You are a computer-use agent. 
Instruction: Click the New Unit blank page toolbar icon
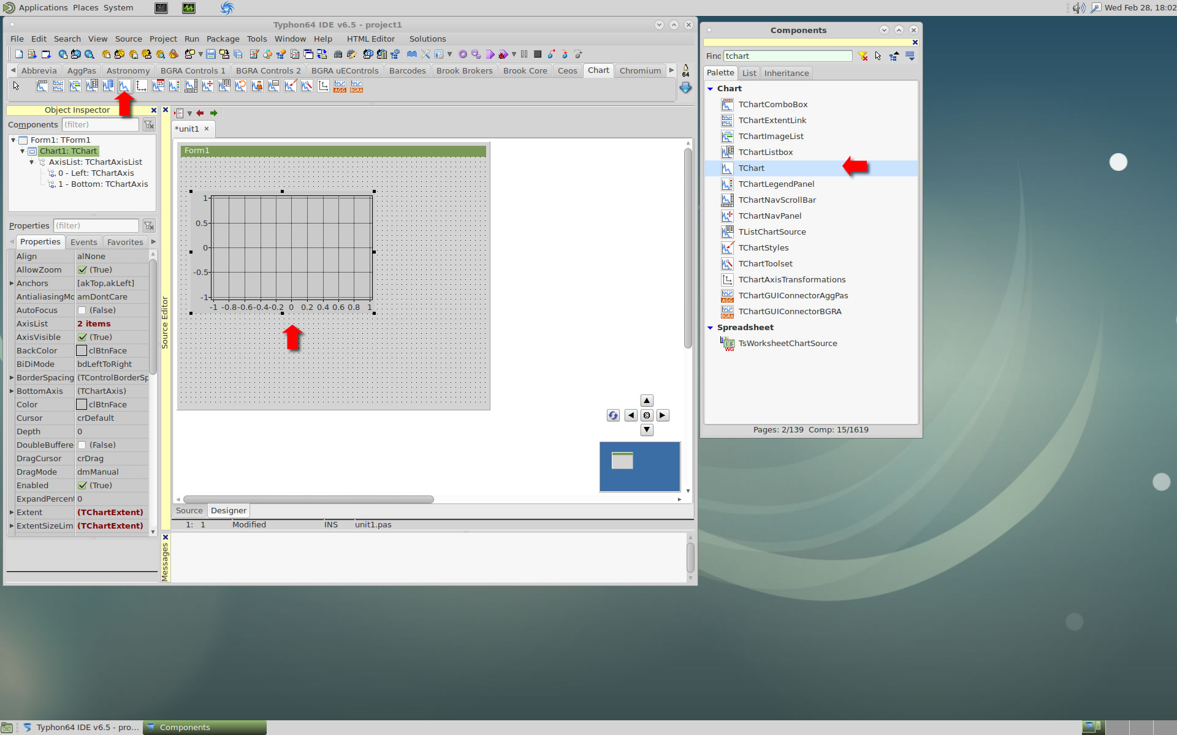19,55
